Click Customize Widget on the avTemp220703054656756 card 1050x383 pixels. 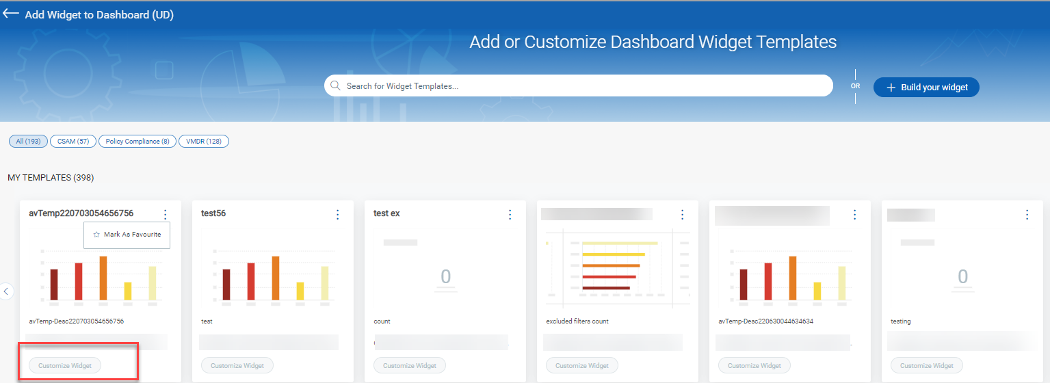(65, 366)
